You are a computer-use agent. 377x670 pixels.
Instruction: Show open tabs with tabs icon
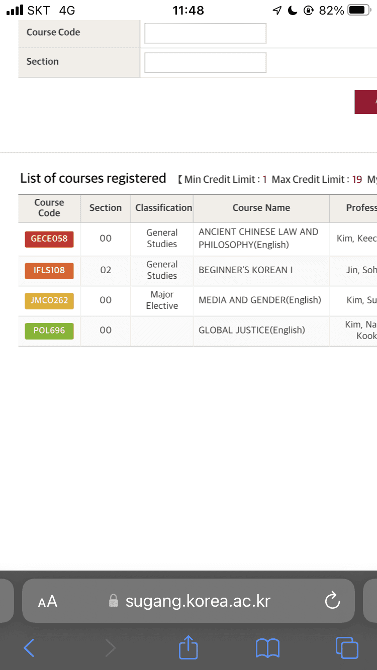347,648
